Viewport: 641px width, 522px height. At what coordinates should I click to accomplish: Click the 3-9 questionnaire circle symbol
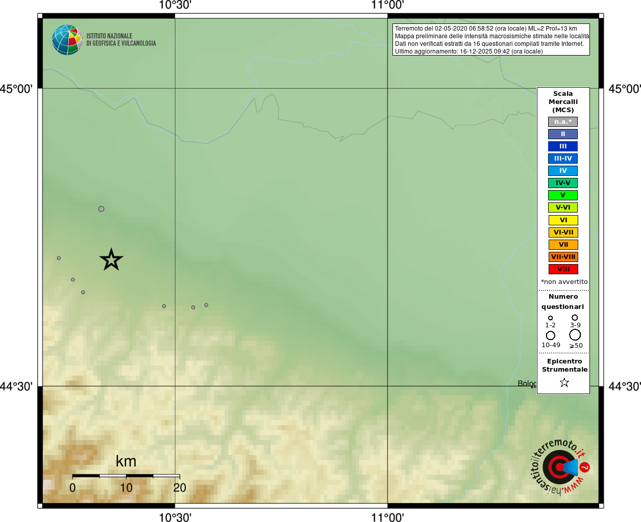pos(575,318)
